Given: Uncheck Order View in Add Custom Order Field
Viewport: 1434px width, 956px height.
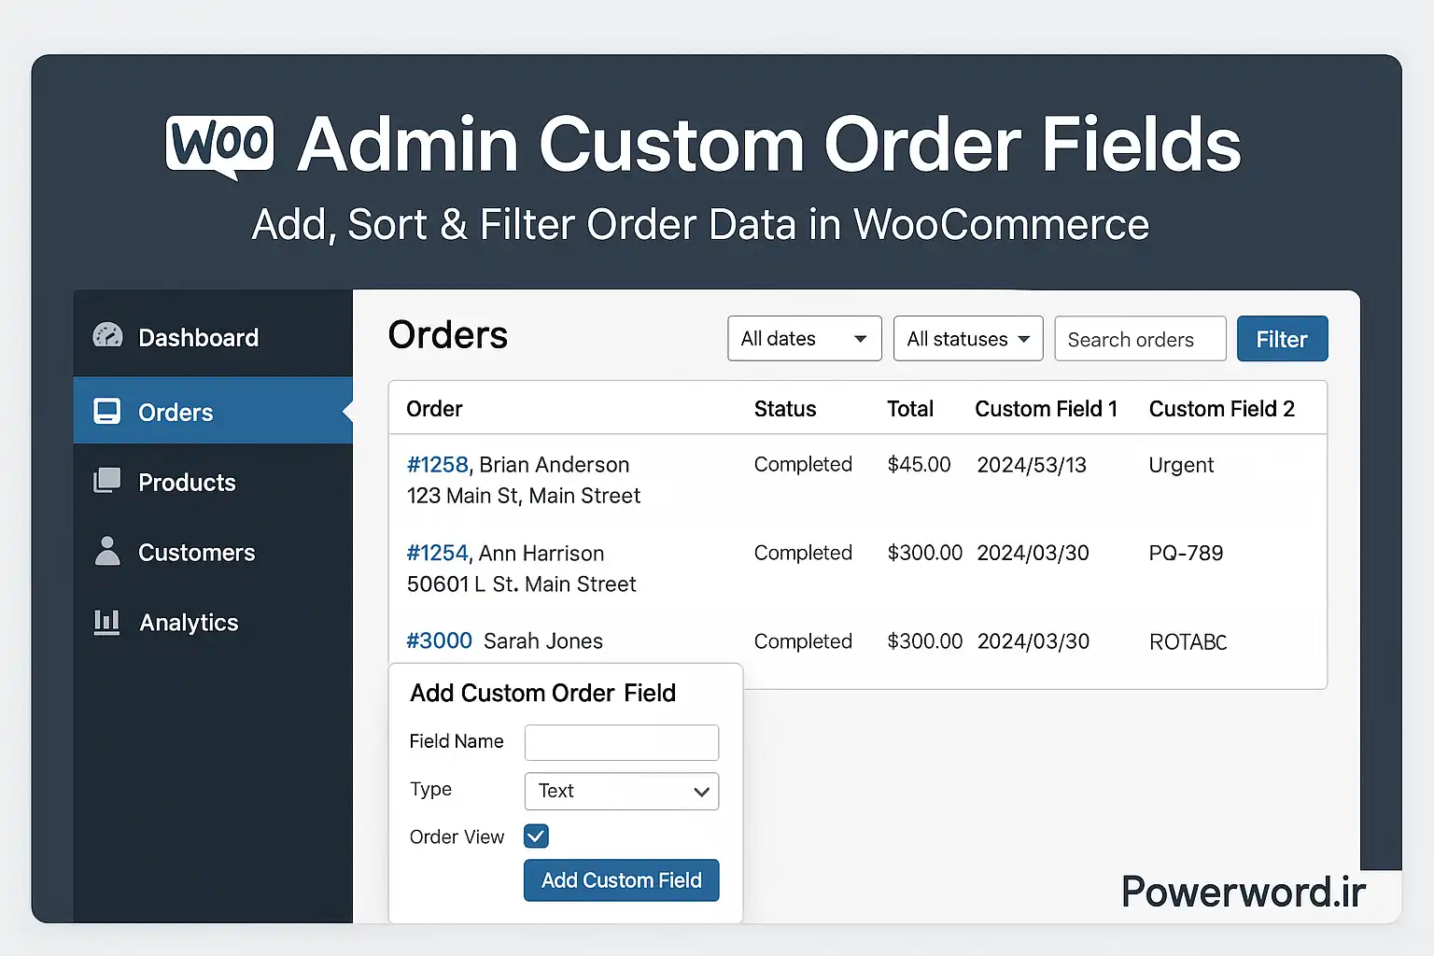Looking at the screenshot, I should click(535, 836).
